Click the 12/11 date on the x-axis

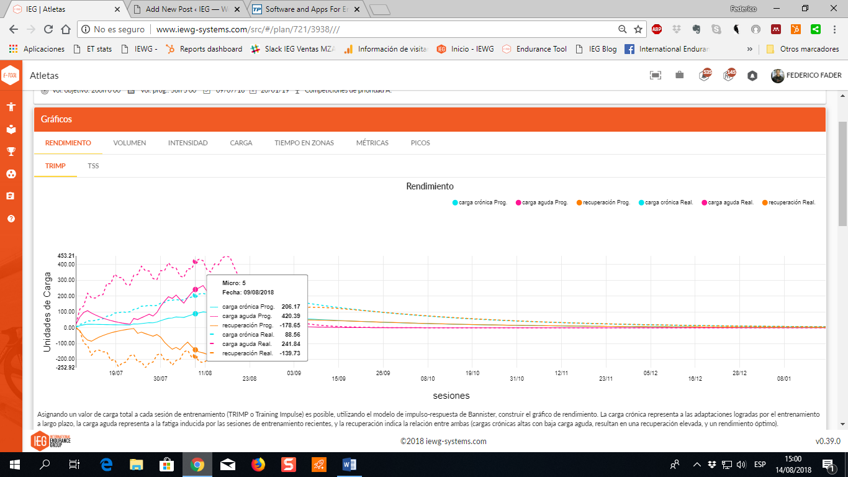click(x=562, y=373)
